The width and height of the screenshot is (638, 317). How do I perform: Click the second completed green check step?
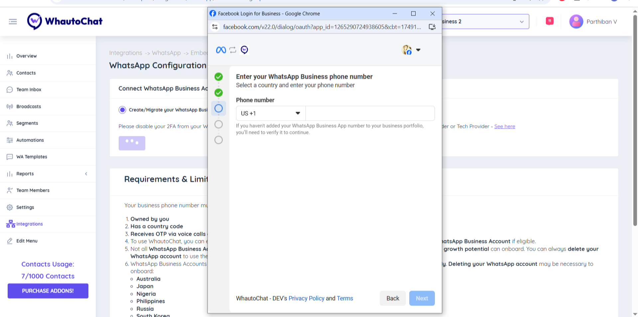click(218, 92)
